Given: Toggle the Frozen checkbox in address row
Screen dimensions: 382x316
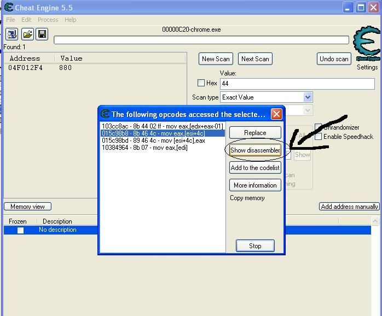Looking at the screenshot, I should pos(20,230).
